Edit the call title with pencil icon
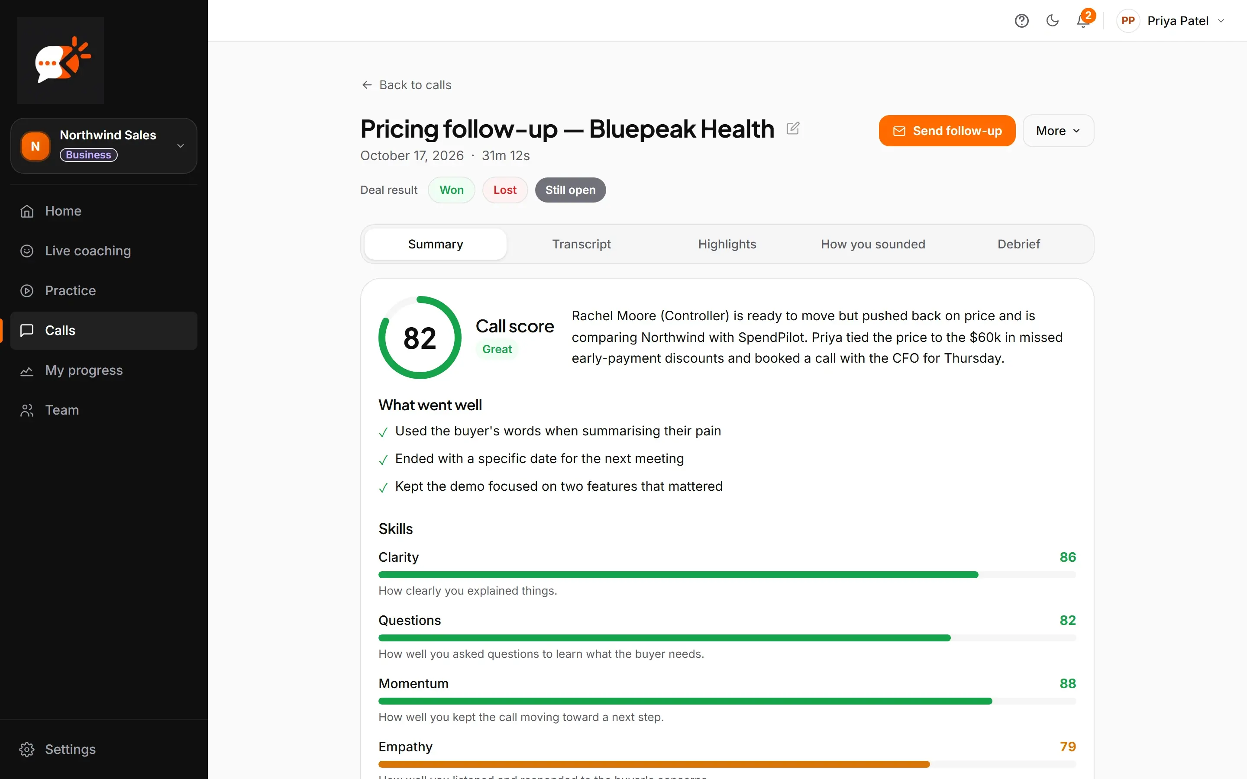Screen dimensions: 1247x779 793,128
